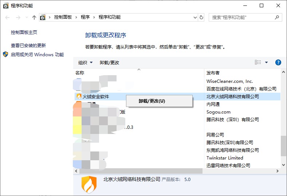Click vertical scrollbar up arrow

[283, 72]
